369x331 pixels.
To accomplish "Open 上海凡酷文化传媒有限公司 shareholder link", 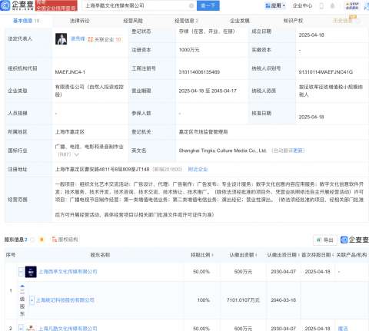I will click(68, 329).
